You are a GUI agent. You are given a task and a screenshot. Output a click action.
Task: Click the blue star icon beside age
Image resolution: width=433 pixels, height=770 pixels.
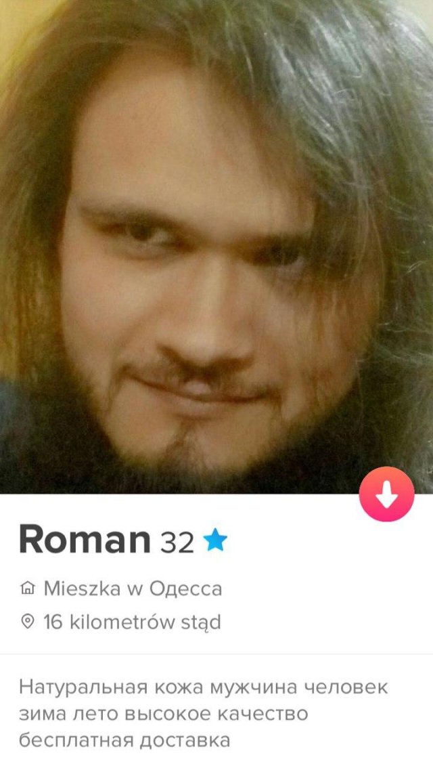pos(214,540)
